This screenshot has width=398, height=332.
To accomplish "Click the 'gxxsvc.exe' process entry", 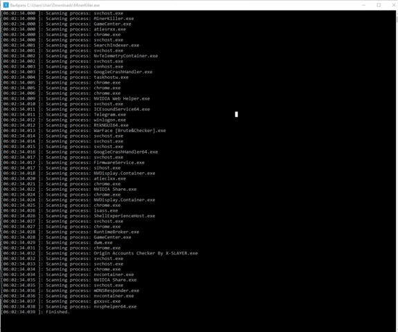I will (x=107, y=301).
